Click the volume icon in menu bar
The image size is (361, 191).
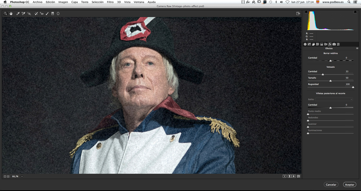click(281, 2)
